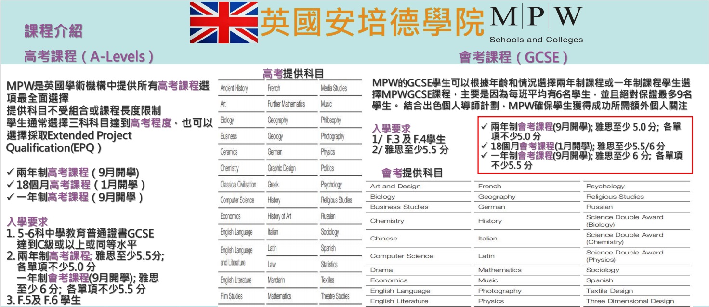Select the History of Art cell

[279, 216]
